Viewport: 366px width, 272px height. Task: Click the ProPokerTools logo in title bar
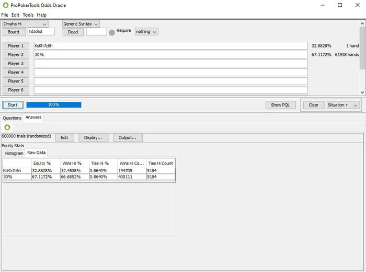[x=5, y=5]
